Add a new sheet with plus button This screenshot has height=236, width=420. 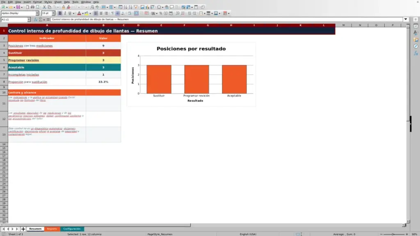(23, 229)
